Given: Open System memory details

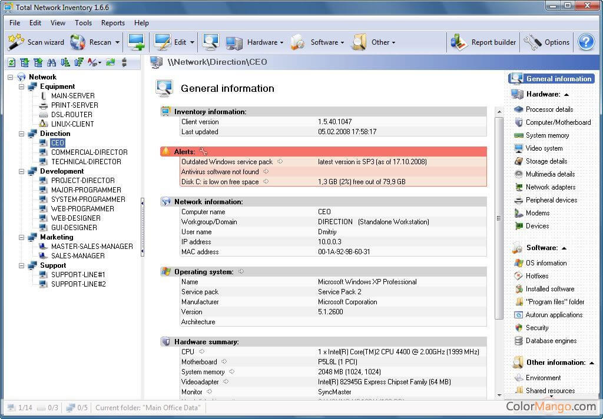Looking at the screenshot, I should tap(547, 136).
